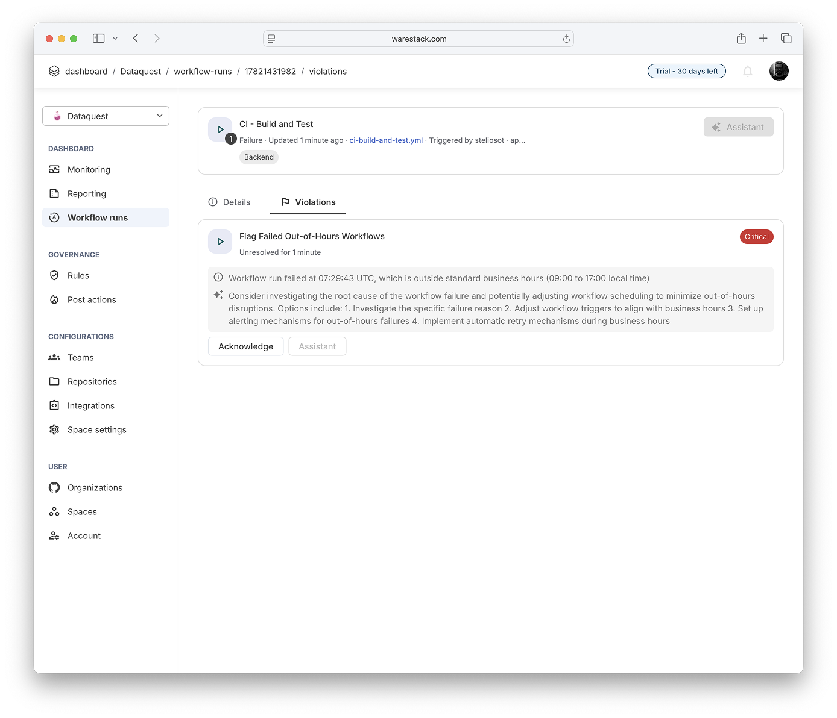Open Repositories in the sidebar
Viewport: 837px width, 718px height.
click(92, 382)
